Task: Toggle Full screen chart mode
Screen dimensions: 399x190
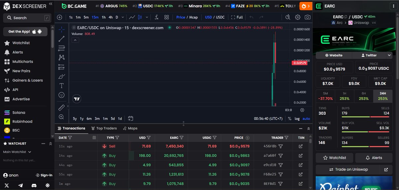Action: coord(237,17)
